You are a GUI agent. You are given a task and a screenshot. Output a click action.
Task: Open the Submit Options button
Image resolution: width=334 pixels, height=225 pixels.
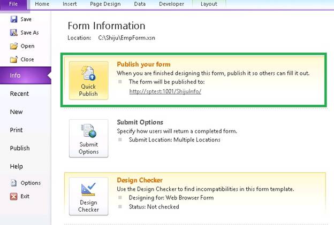(x=88, y=138)
